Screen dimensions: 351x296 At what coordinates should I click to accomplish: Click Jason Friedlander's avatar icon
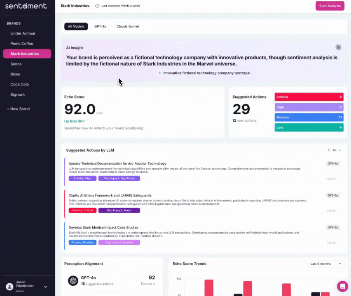[9, 287]
